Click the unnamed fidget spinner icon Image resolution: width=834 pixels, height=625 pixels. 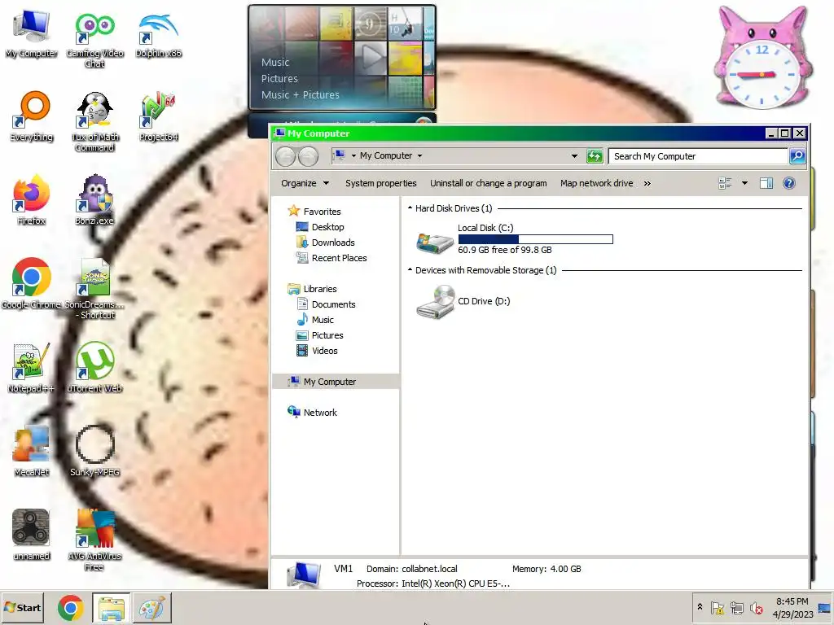point(32,535)
